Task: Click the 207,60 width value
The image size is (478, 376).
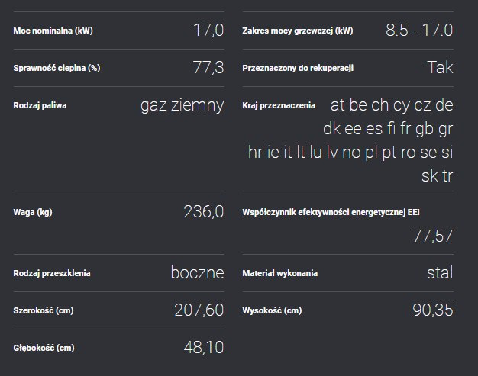Action: (199, 310)
